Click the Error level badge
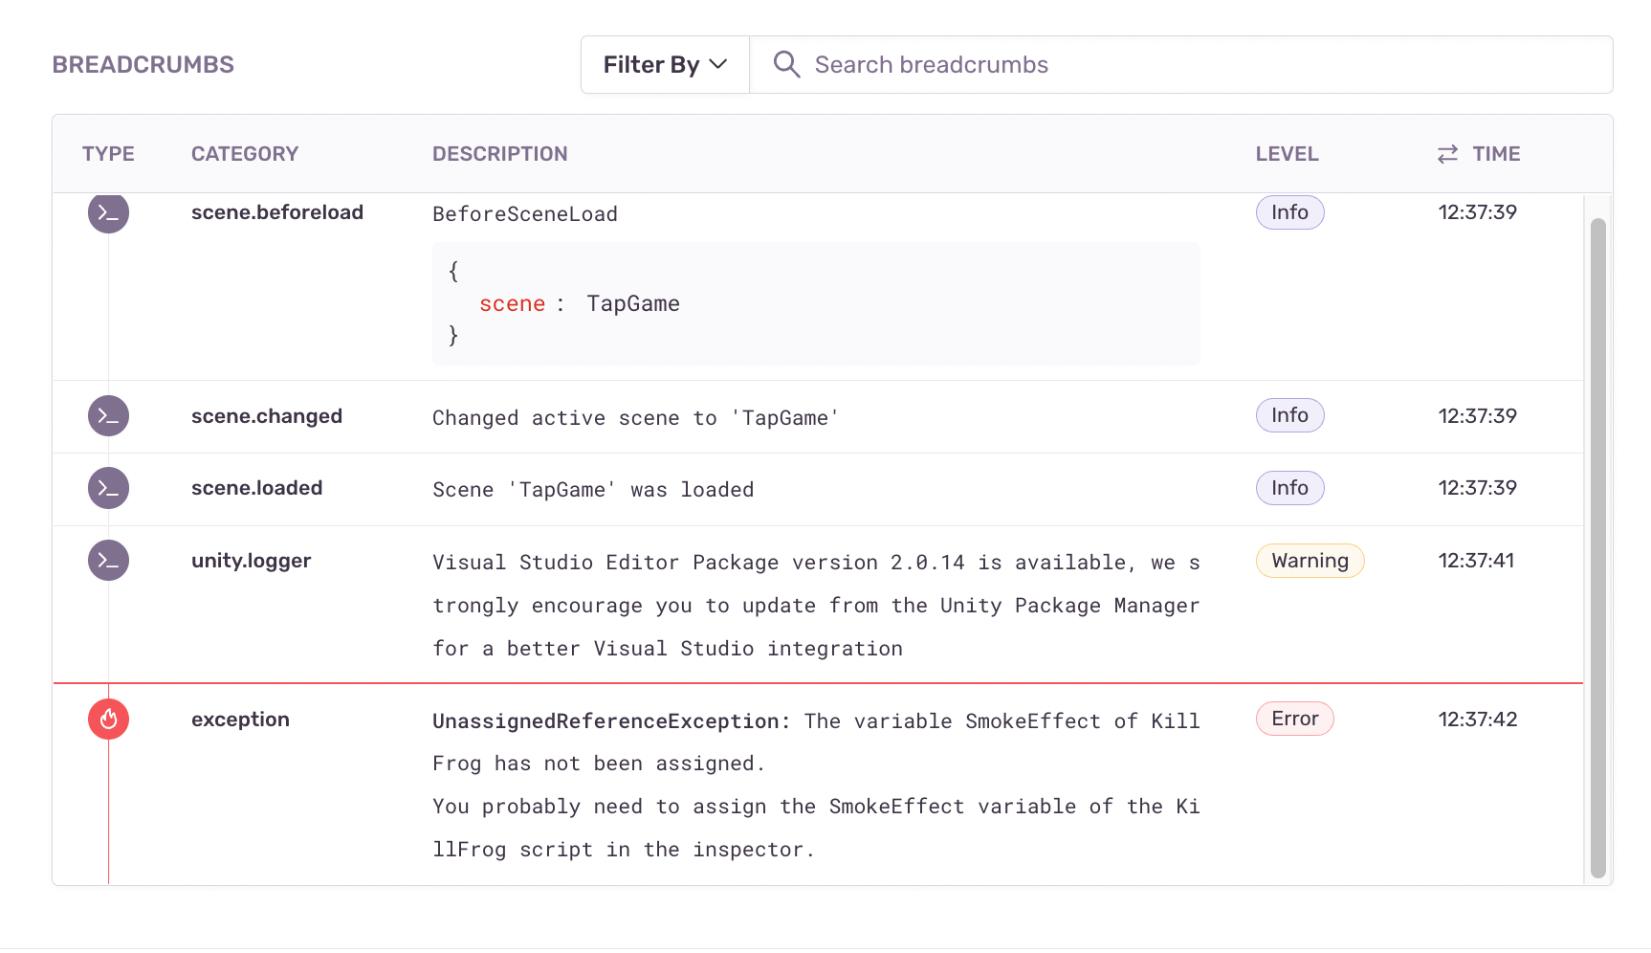1651x953 pixels. tap(1294, 719)
